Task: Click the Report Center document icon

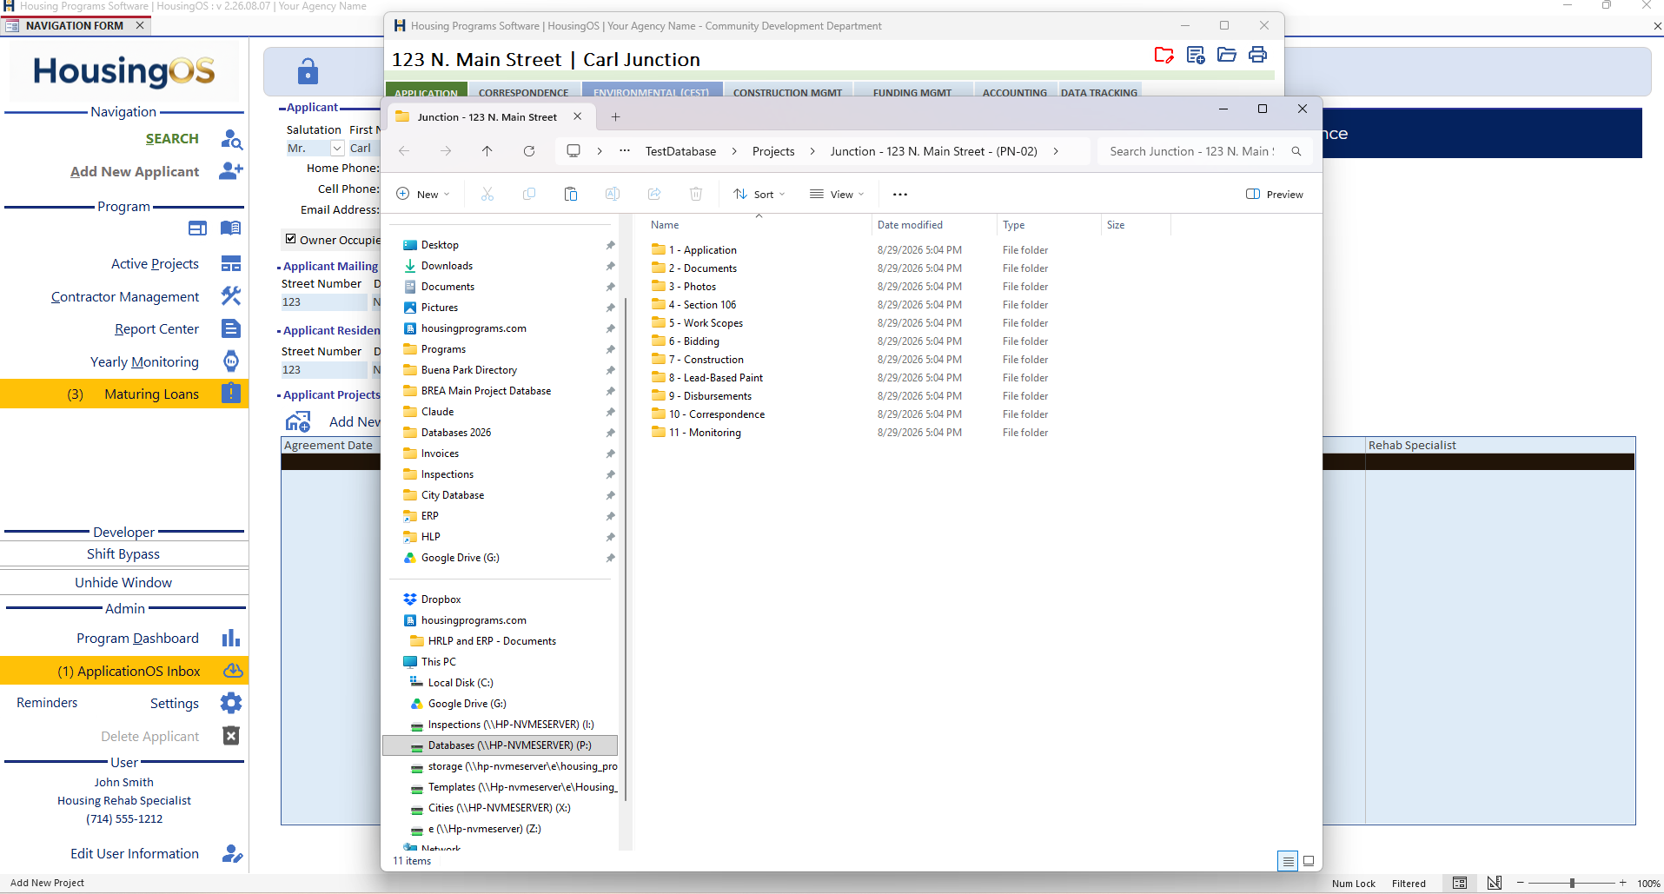Action: click(x=231, y=328)
